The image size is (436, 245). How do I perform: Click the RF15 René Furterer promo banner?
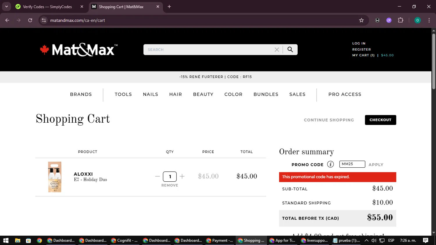[x=216, y=77]
